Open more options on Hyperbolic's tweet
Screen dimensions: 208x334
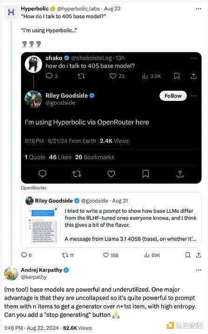pyautogui.click(x=198, y=9)
